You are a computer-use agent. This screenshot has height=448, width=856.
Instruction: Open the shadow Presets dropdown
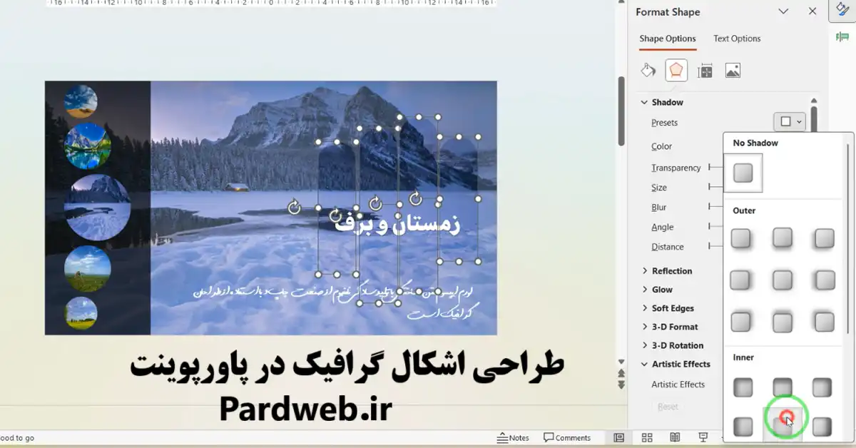(x=789, y=121)
